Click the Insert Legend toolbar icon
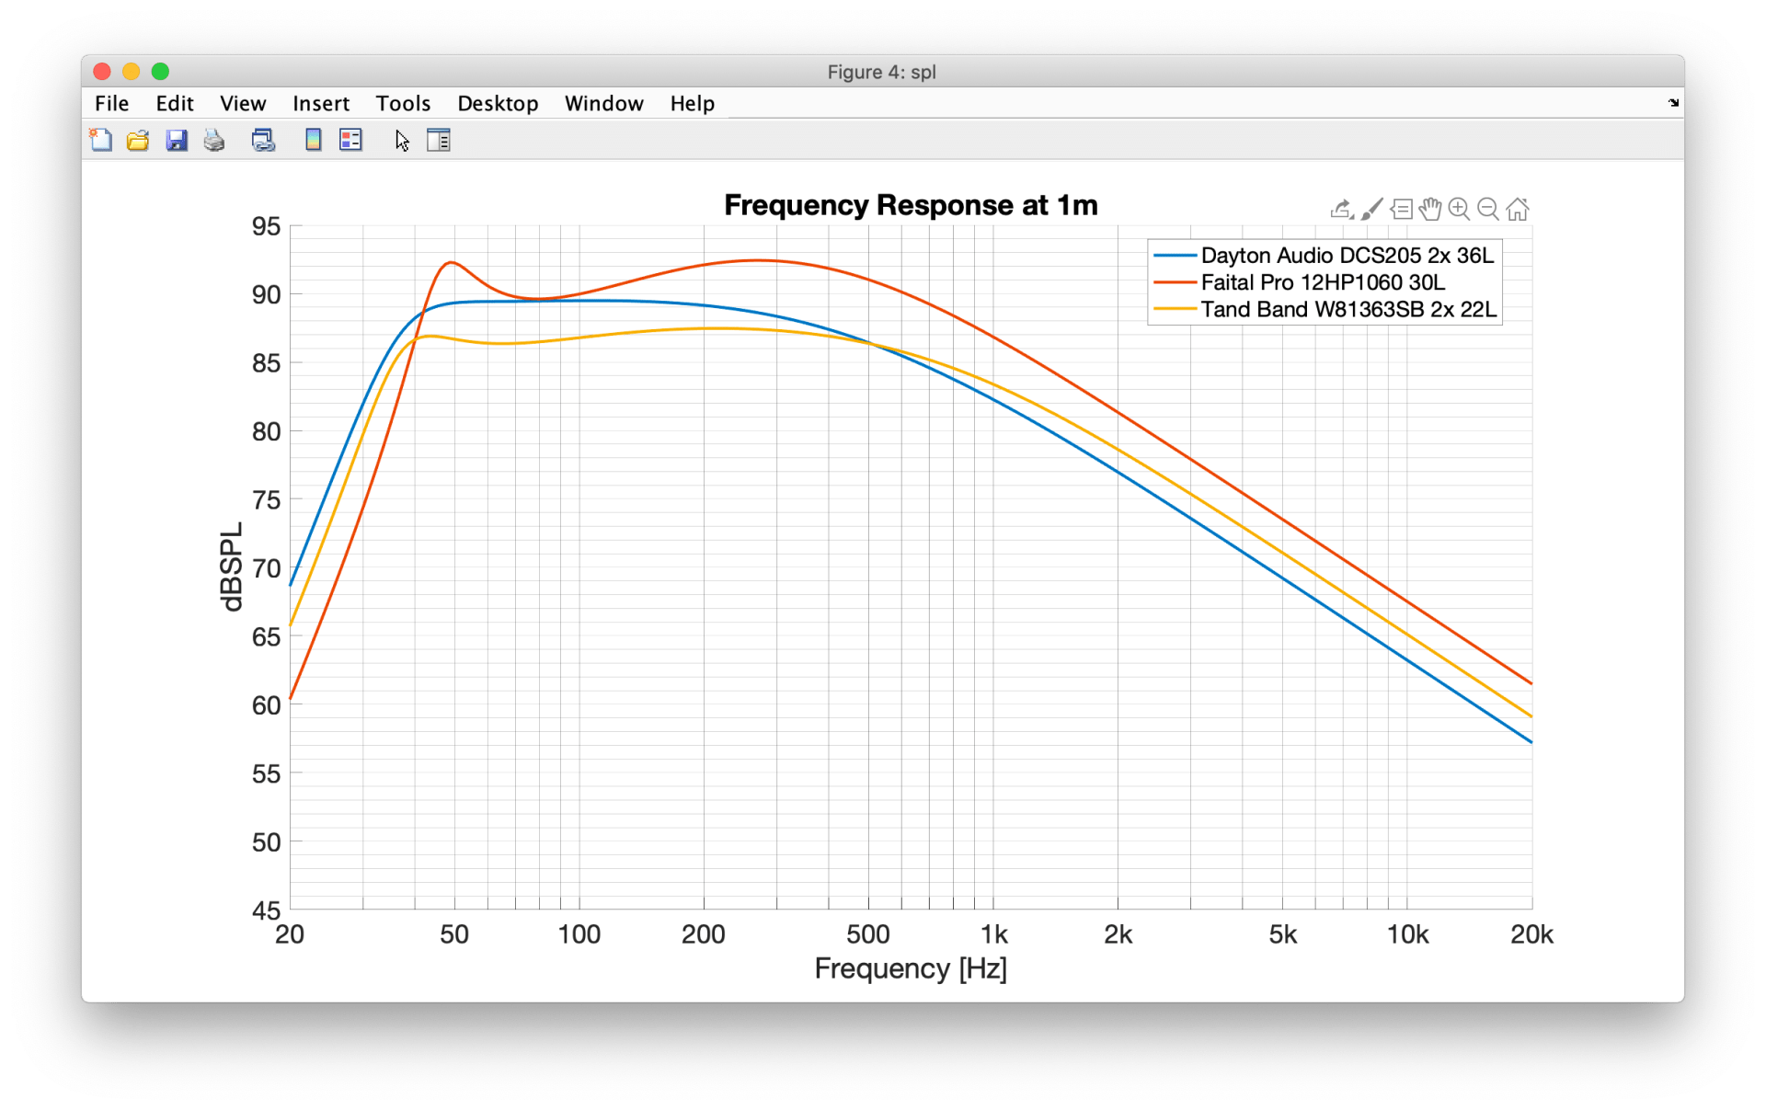This screenshot has height=1110, width=1766. pyautogui.click(x=350, y=140)
